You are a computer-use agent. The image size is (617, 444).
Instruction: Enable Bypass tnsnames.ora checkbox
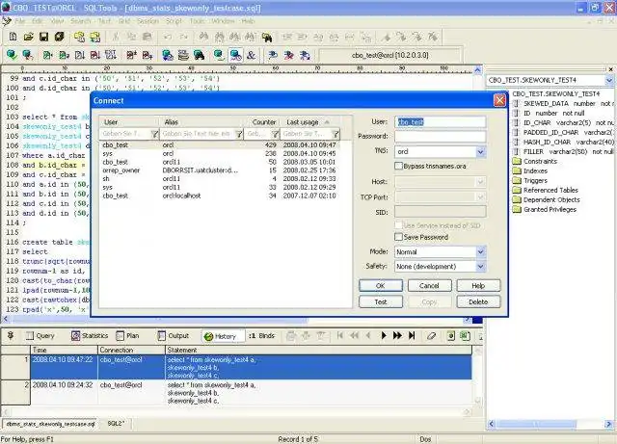398,166
